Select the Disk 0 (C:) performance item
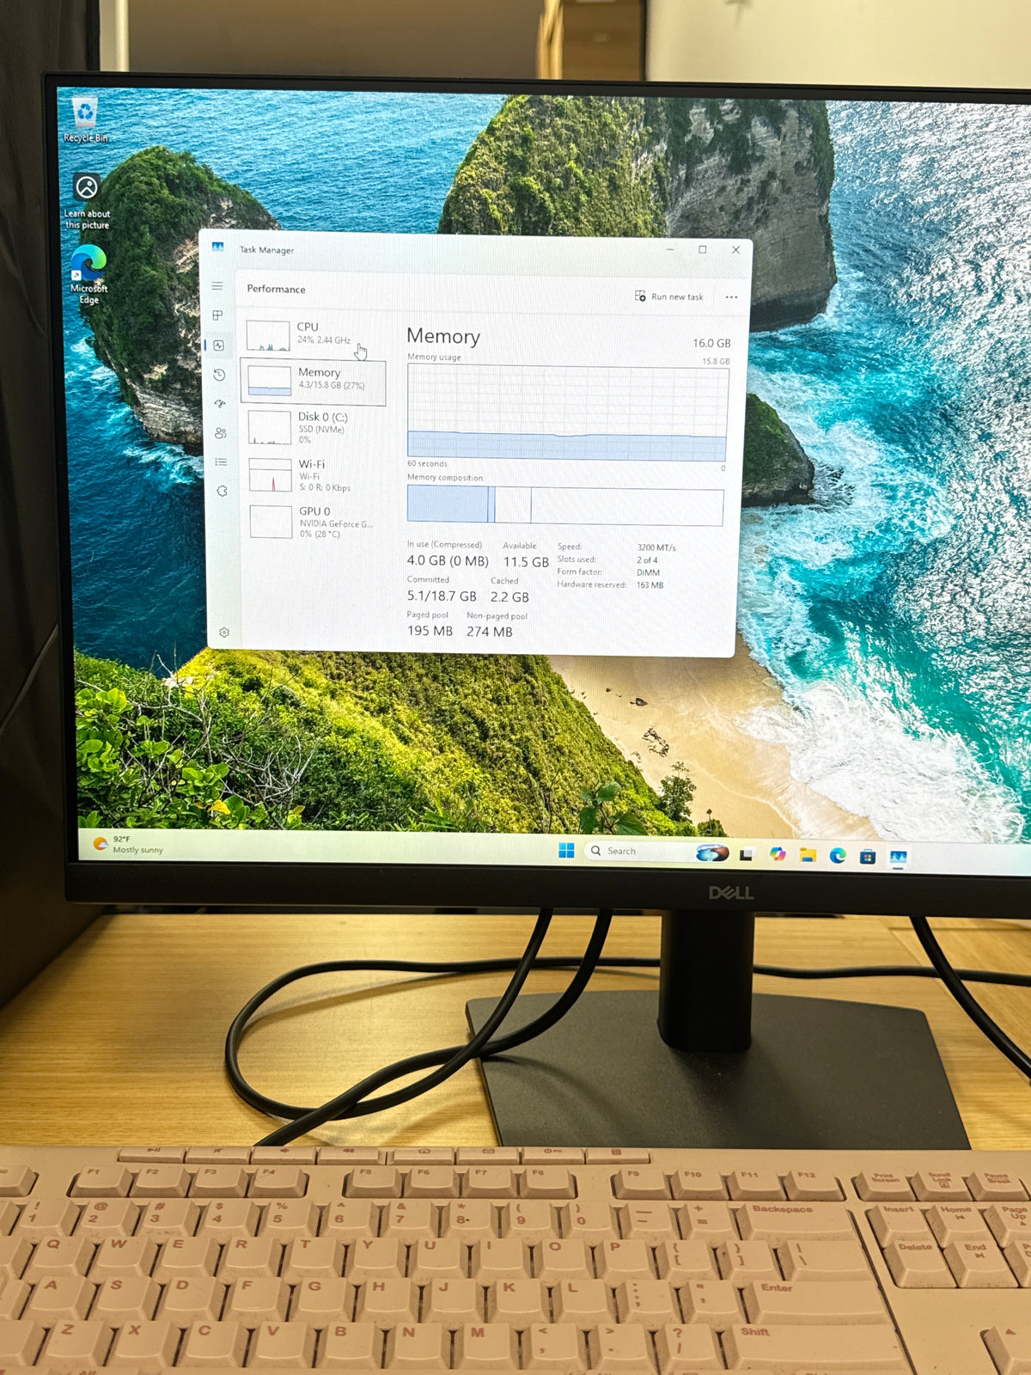The height and width of the screenshot is (1375, 1031). click(314, 427)
